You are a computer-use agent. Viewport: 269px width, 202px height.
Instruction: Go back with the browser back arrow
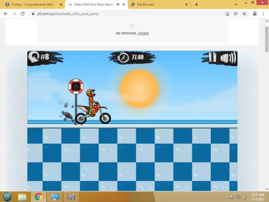[6, 14]
